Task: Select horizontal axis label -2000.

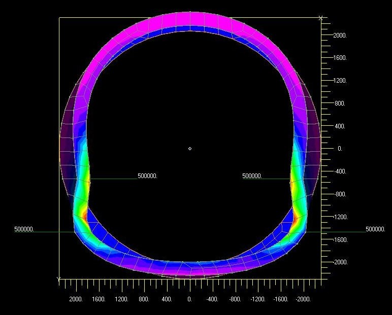Action: click(303, 299)
